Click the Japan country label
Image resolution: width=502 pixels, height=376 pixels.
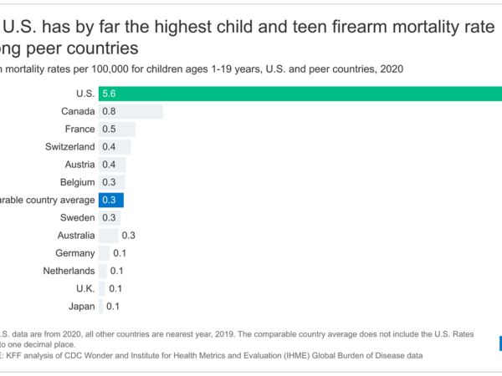pos(81,306)
